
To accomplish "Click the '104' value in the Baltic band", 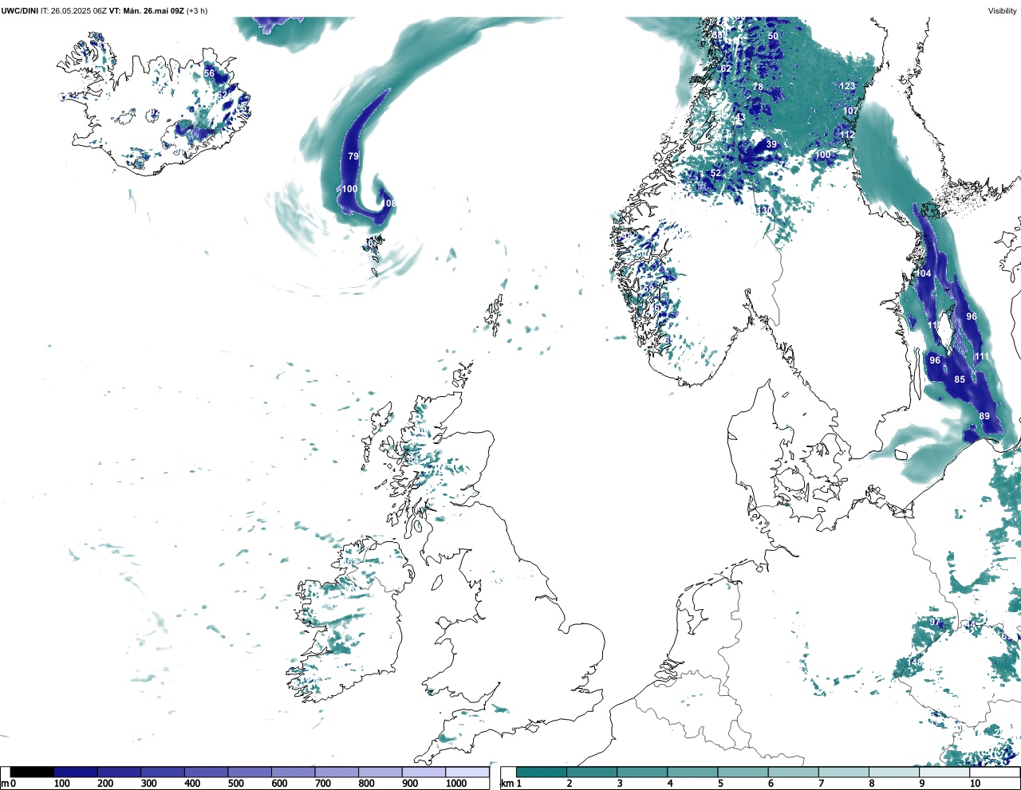I will click(x=924, y=273).
